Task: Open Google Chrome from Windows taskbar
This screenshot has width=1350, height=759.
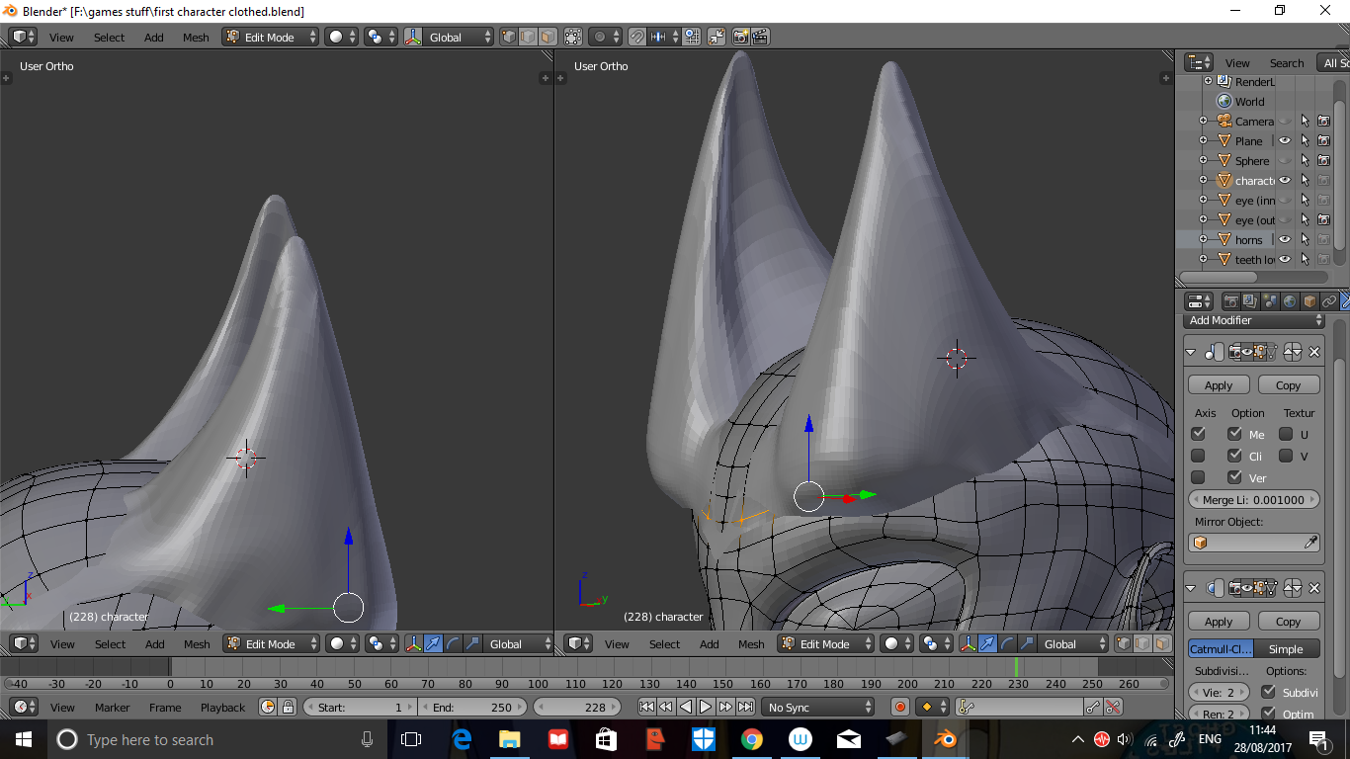Action: pyautogui.click(x=751, y=739)
